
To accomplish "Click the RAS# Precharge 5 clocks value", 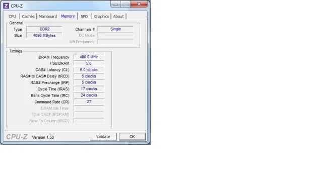I will pos(89,82).
